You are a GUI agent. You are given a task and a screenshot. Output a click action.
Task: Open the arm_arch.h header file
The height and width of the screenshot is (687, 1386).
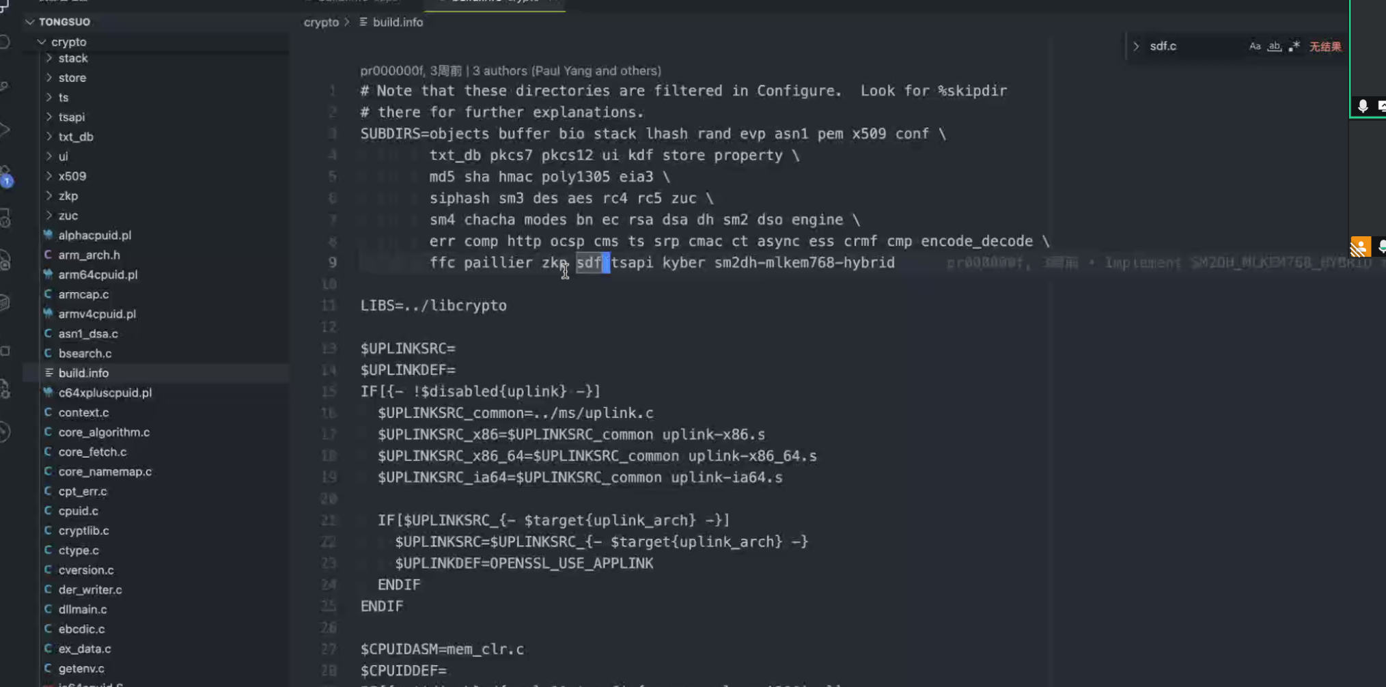point(89,255)
